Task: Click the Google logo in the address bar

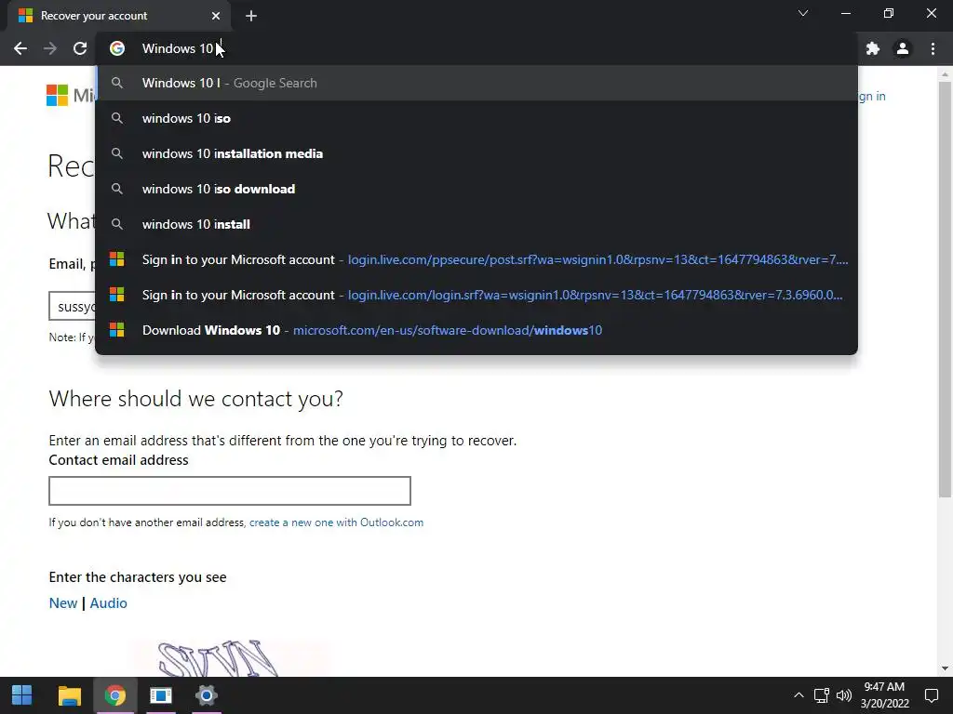Action: click(x=117, y=48)
